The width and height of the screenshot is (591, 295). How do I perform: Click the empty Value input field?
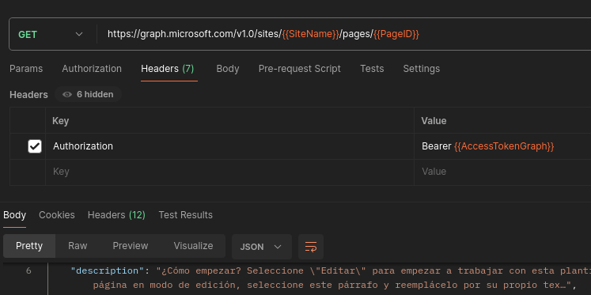pyautogui.click(x=503, y=172)
